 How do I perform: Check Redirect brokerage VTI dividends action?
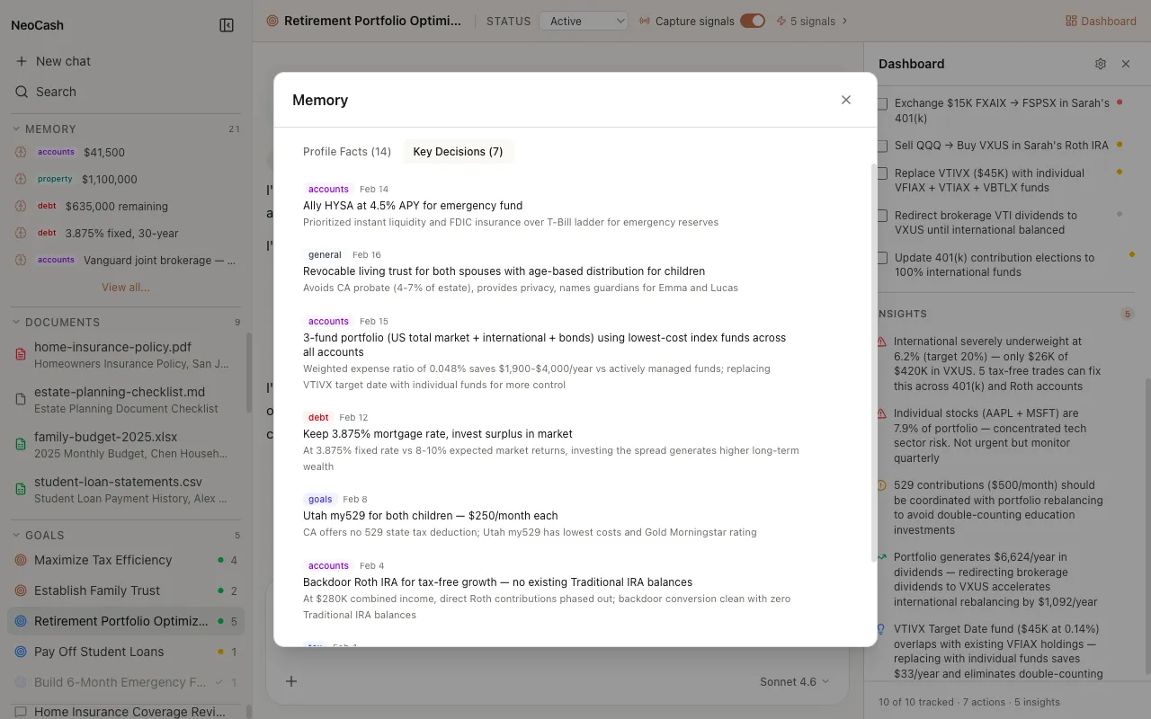[x=883, y=216]
